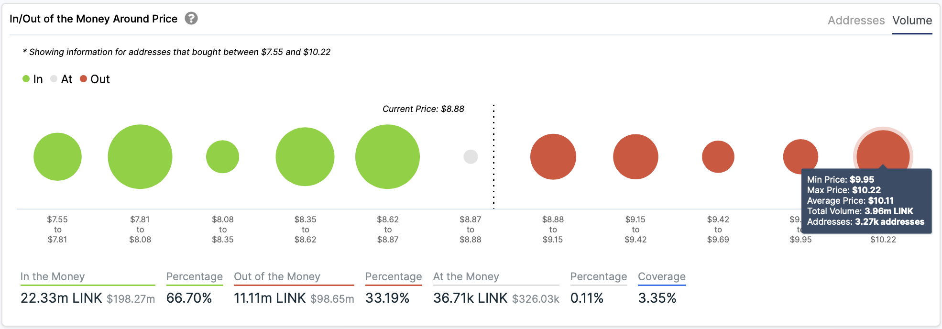Select the $9.15 to $9.42 red bubble

(635, 157)
